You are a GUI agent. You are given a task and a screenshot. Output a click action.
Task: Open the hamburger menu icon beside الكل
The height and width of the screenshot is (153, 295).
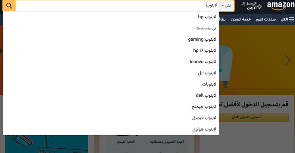(x=291, y=19)
